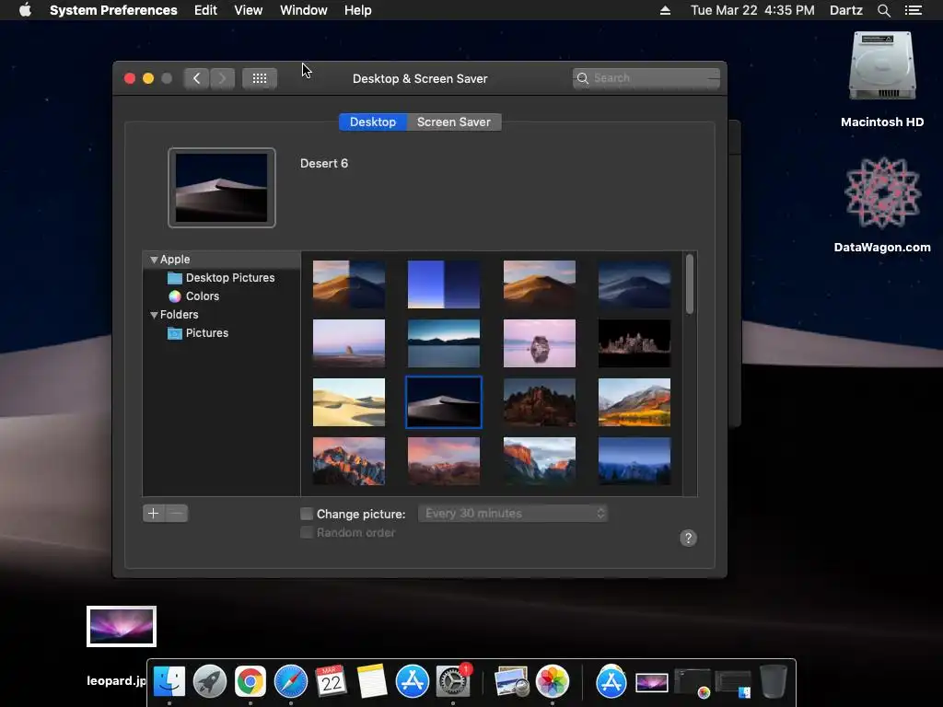Select Pictures folder in sidebar
This screenshot has height=707, width=943.
(x=198, y=333)
